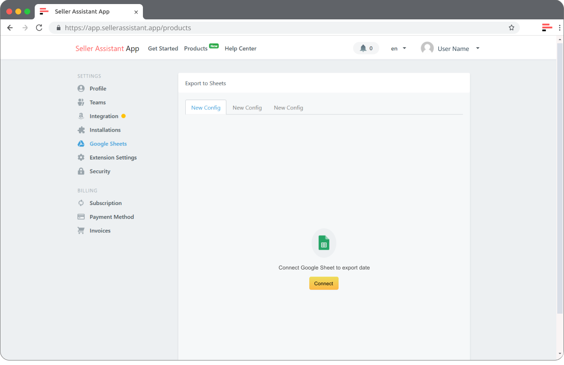Image resolution: width=564 pixels, height=365 pixels.
Task: Select the Extension Settings gear icon
Action: point(81,157)
